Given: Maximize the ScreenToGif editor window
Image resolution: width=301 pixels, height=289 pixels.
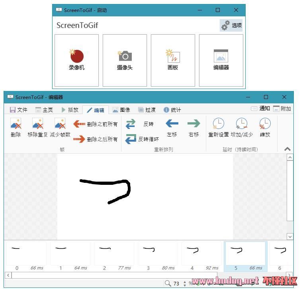Looking at the screenshot, I should coord(266,97).
